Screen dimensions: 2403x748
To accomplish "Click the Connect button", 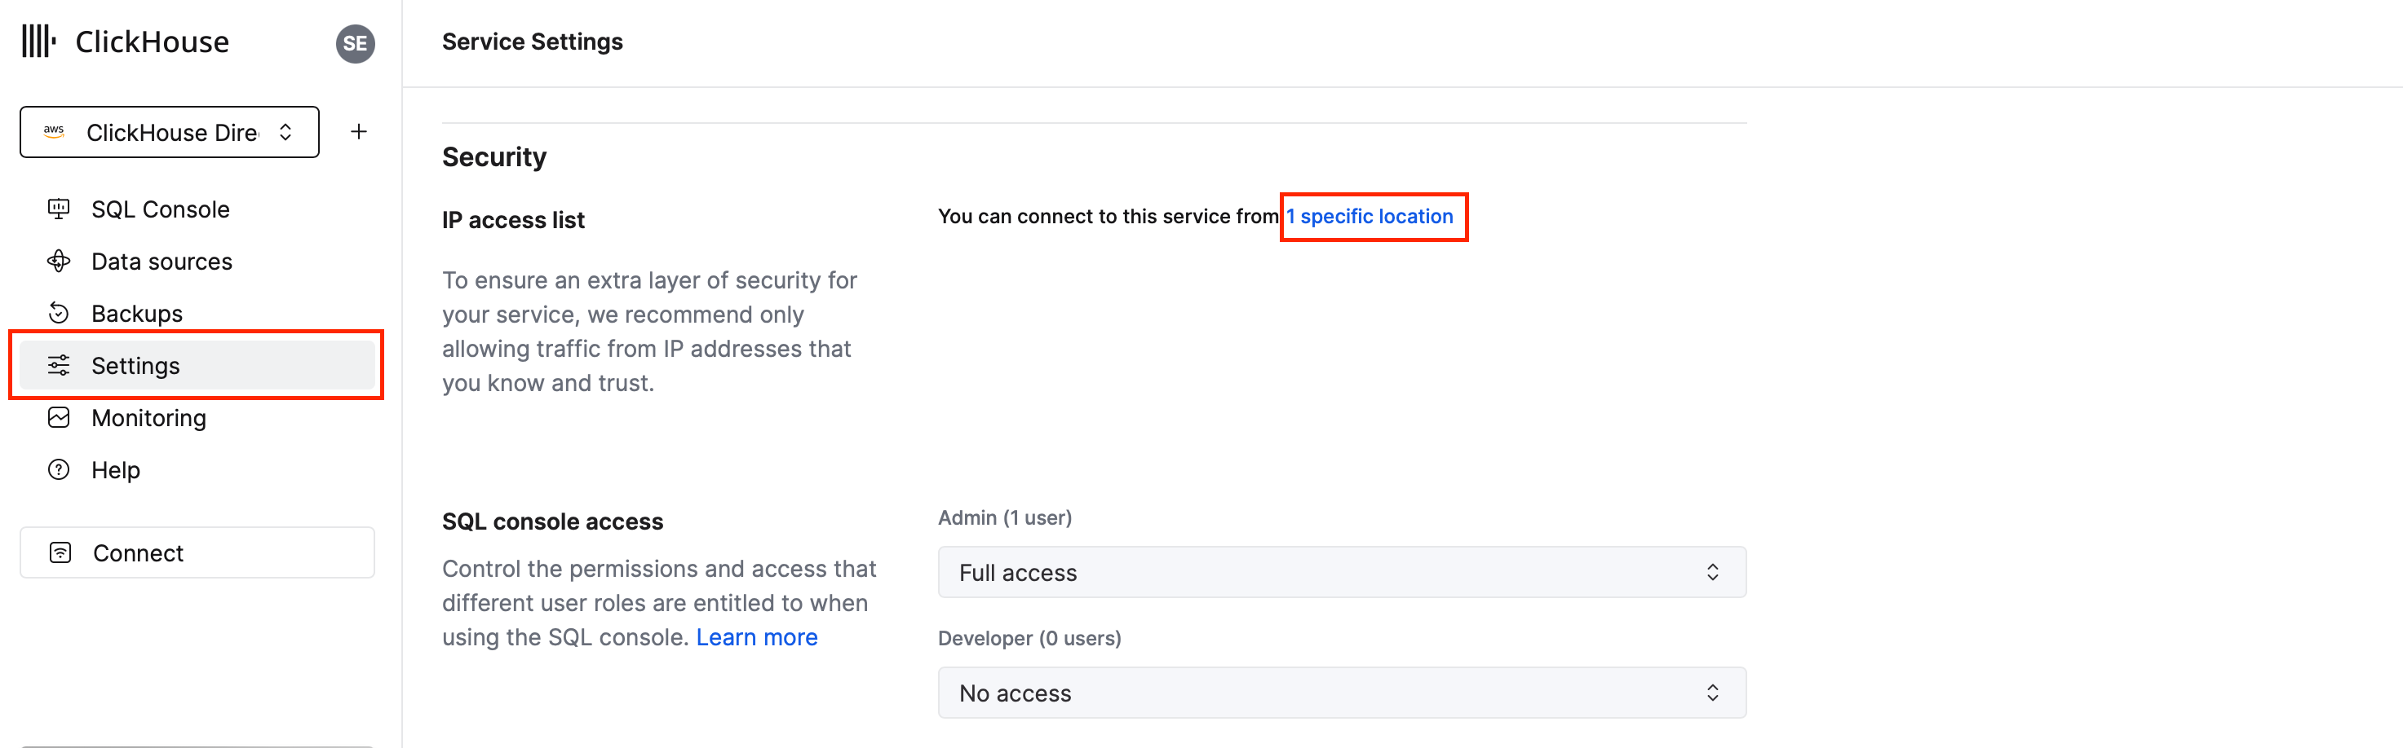I will point(197,552).
